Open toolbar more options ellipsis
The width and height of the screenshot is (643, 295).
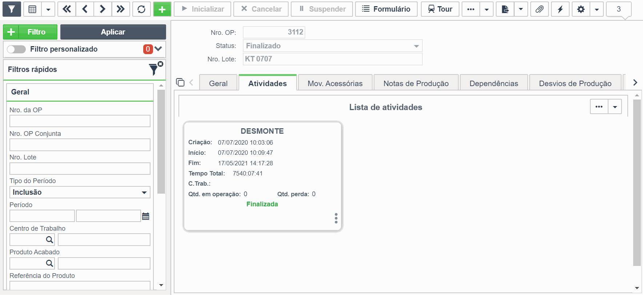(471, 9)
